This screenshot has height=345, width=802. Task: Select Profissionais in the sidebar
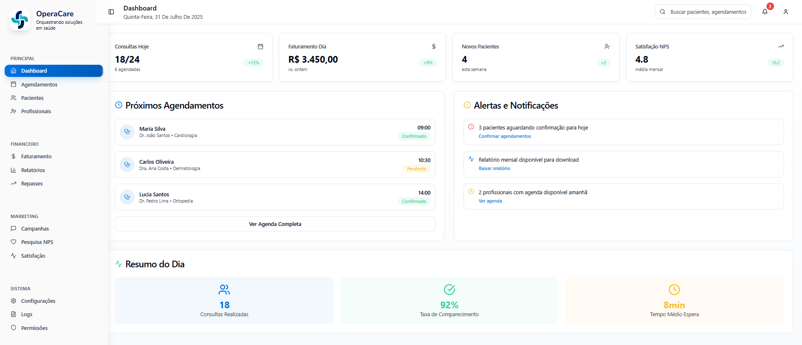tap(53, 111)
